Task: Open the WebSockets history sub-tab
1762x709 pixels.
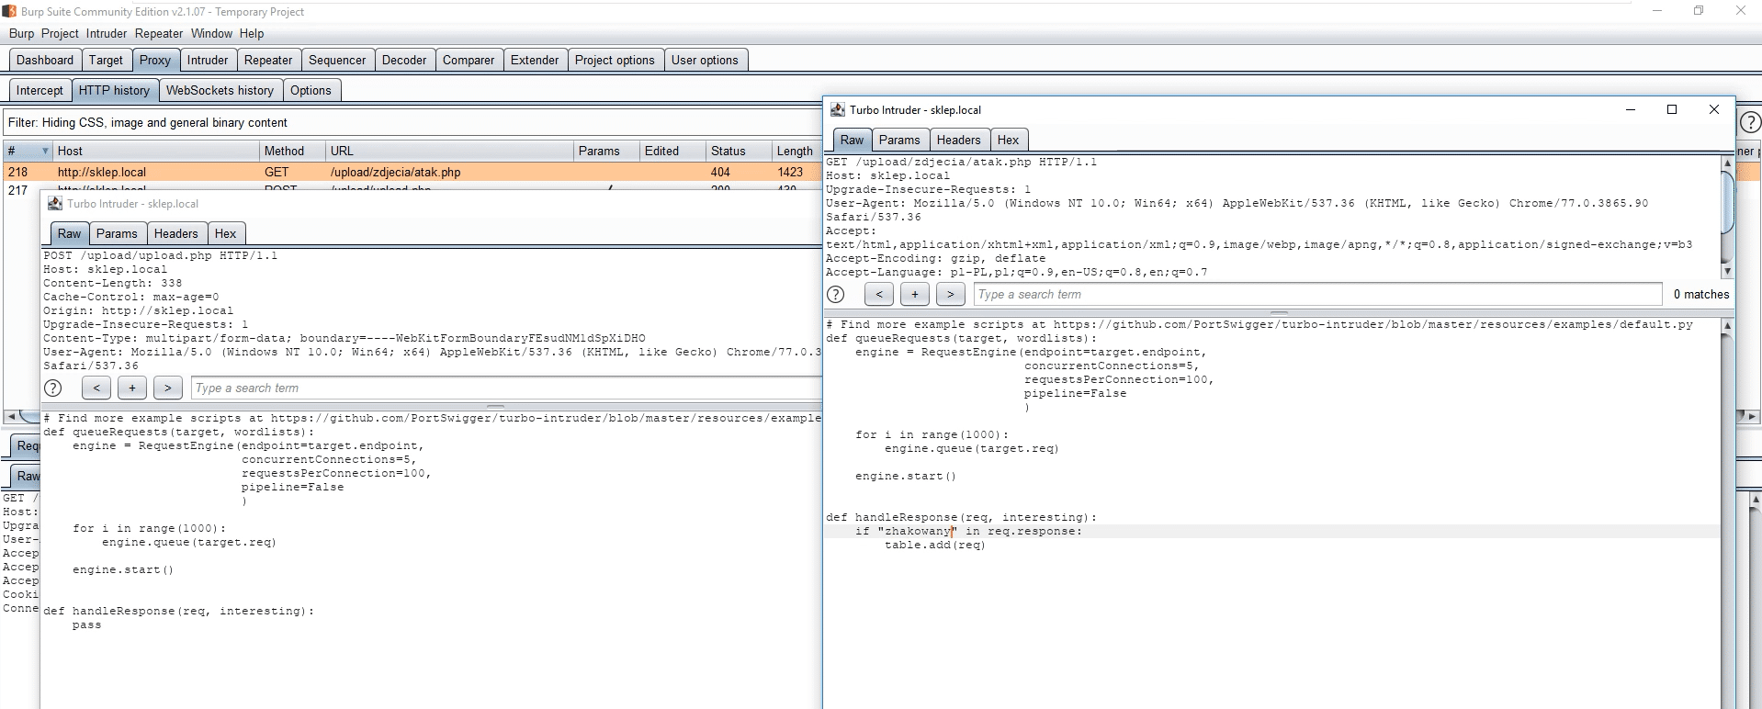Action: click(220, 90)
